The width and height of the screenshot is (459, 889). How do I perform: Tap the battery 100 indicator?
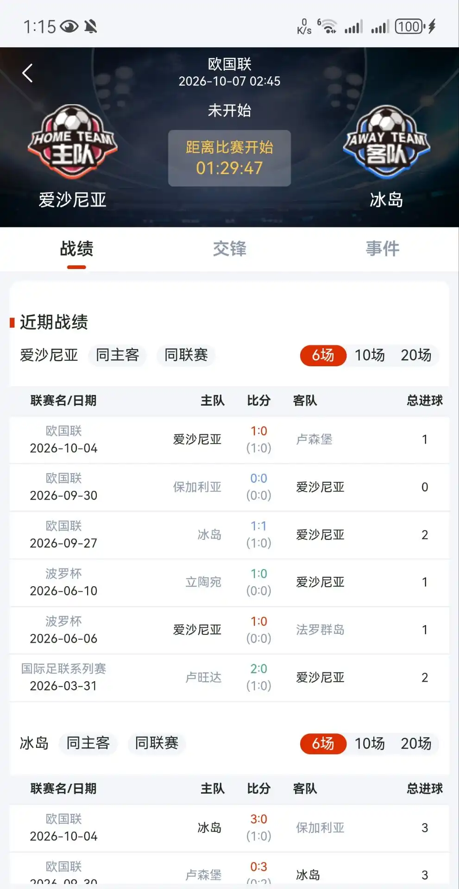pos(410,26)
